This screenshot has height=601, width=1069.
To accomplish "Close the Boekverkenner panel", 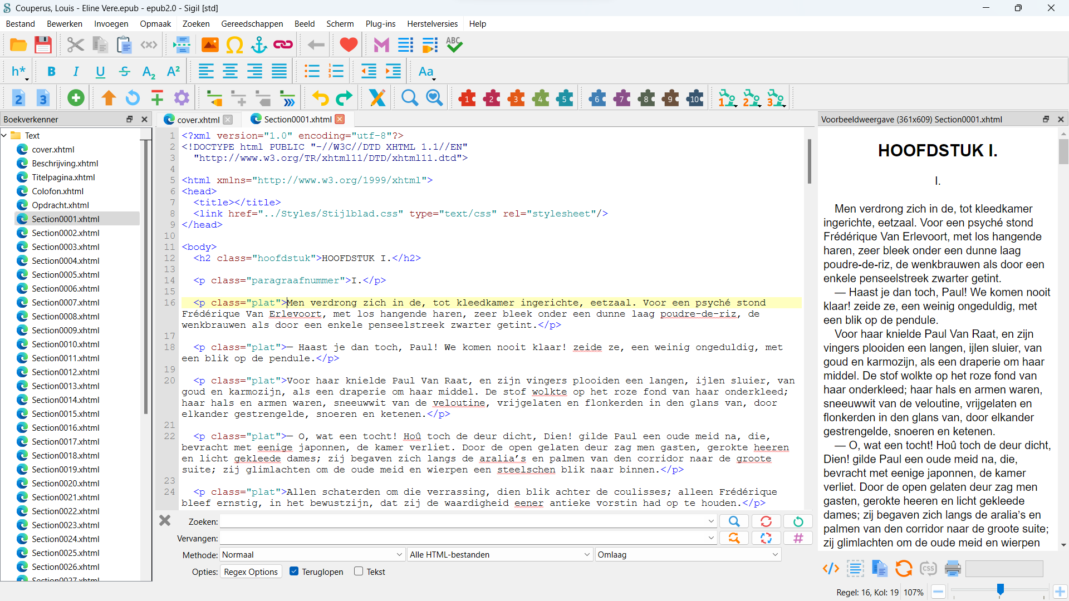I will pos(144,119).
